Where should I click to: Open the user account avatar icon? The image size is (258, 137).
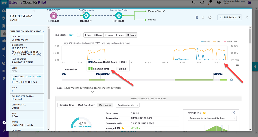[219, 2]
